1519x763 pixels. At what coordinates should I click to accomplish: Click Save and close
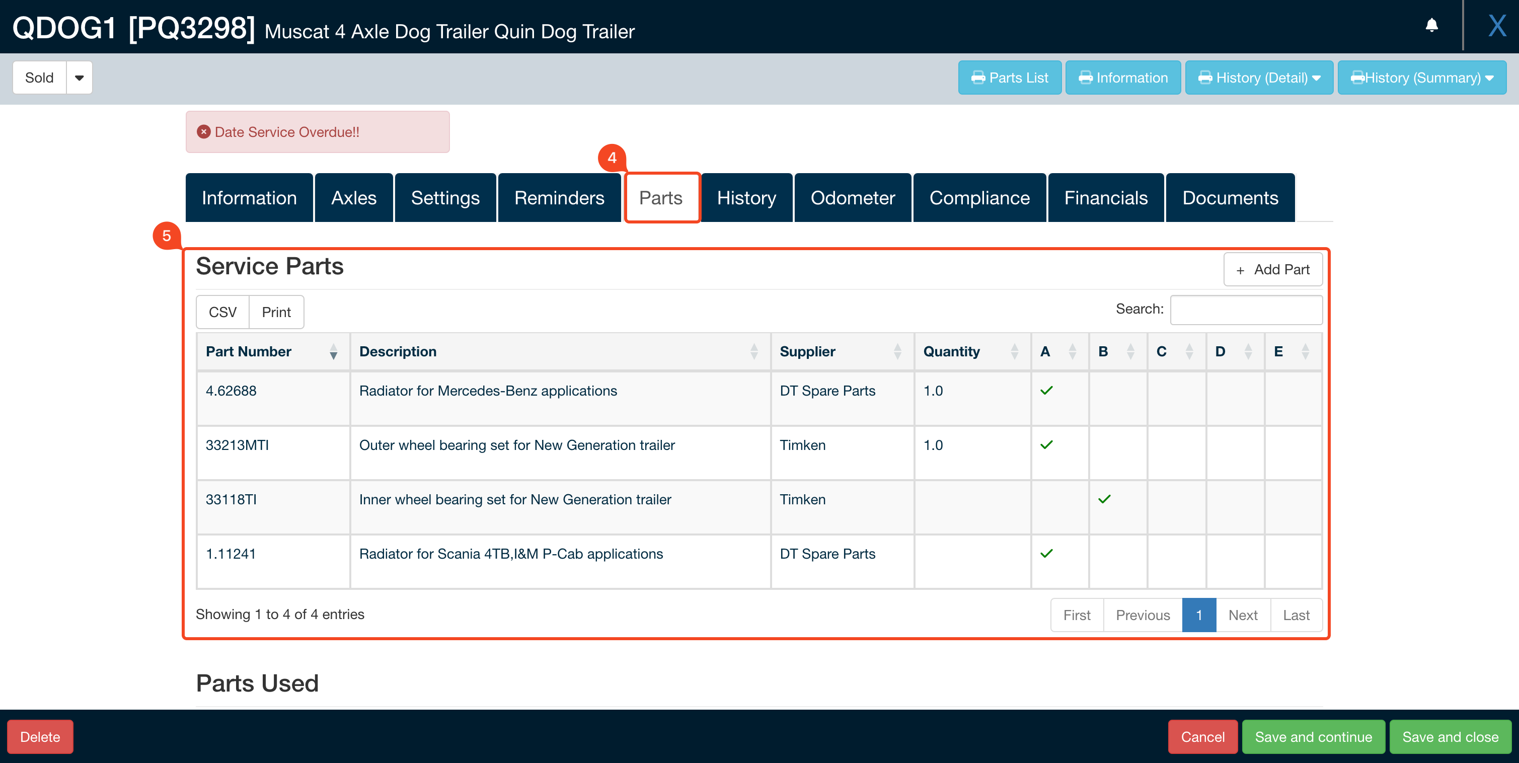(1450, 736)
